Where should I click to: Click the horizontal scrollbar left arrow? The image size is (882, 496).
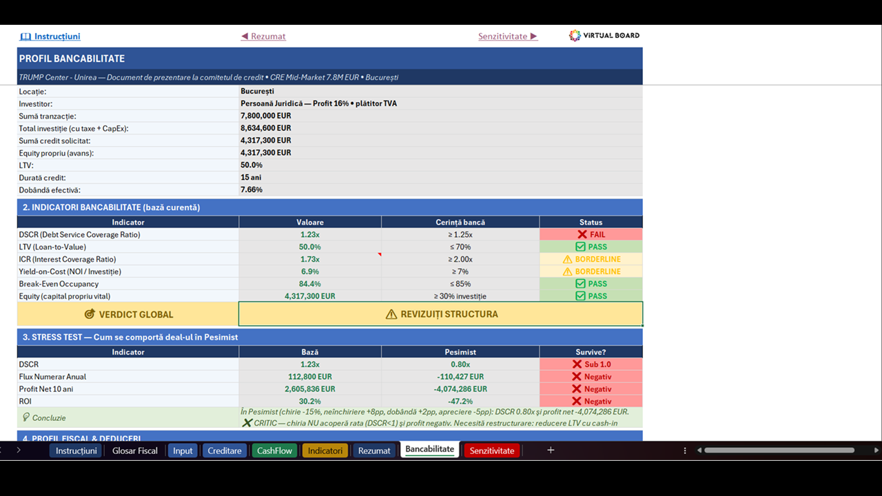[699, 451]
